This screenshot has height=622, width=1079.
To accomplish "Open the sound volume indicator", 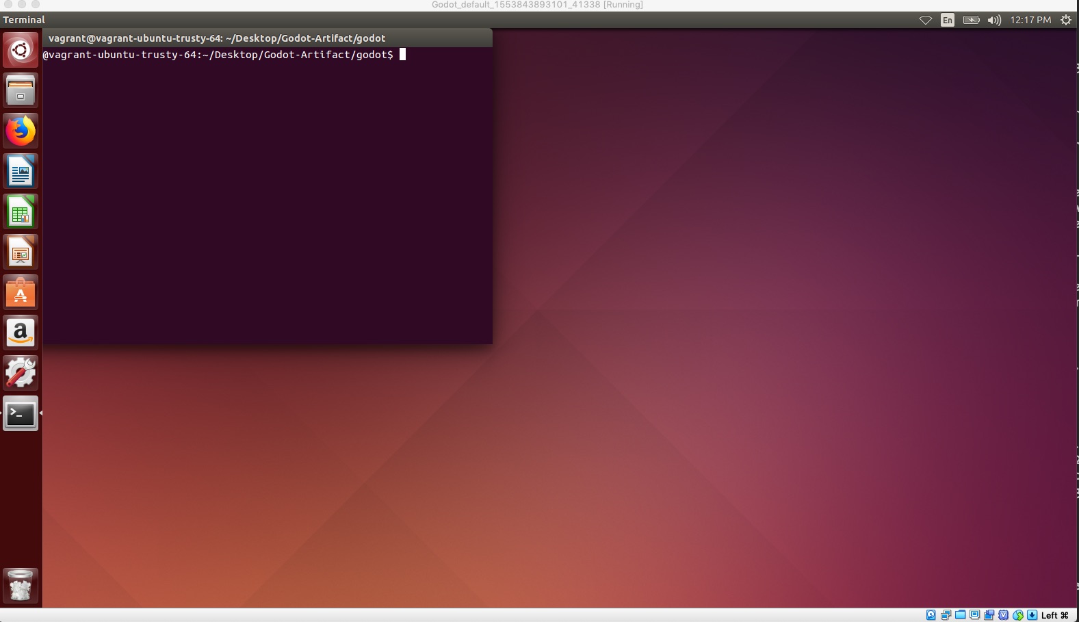I will click(x=994, y=20).
